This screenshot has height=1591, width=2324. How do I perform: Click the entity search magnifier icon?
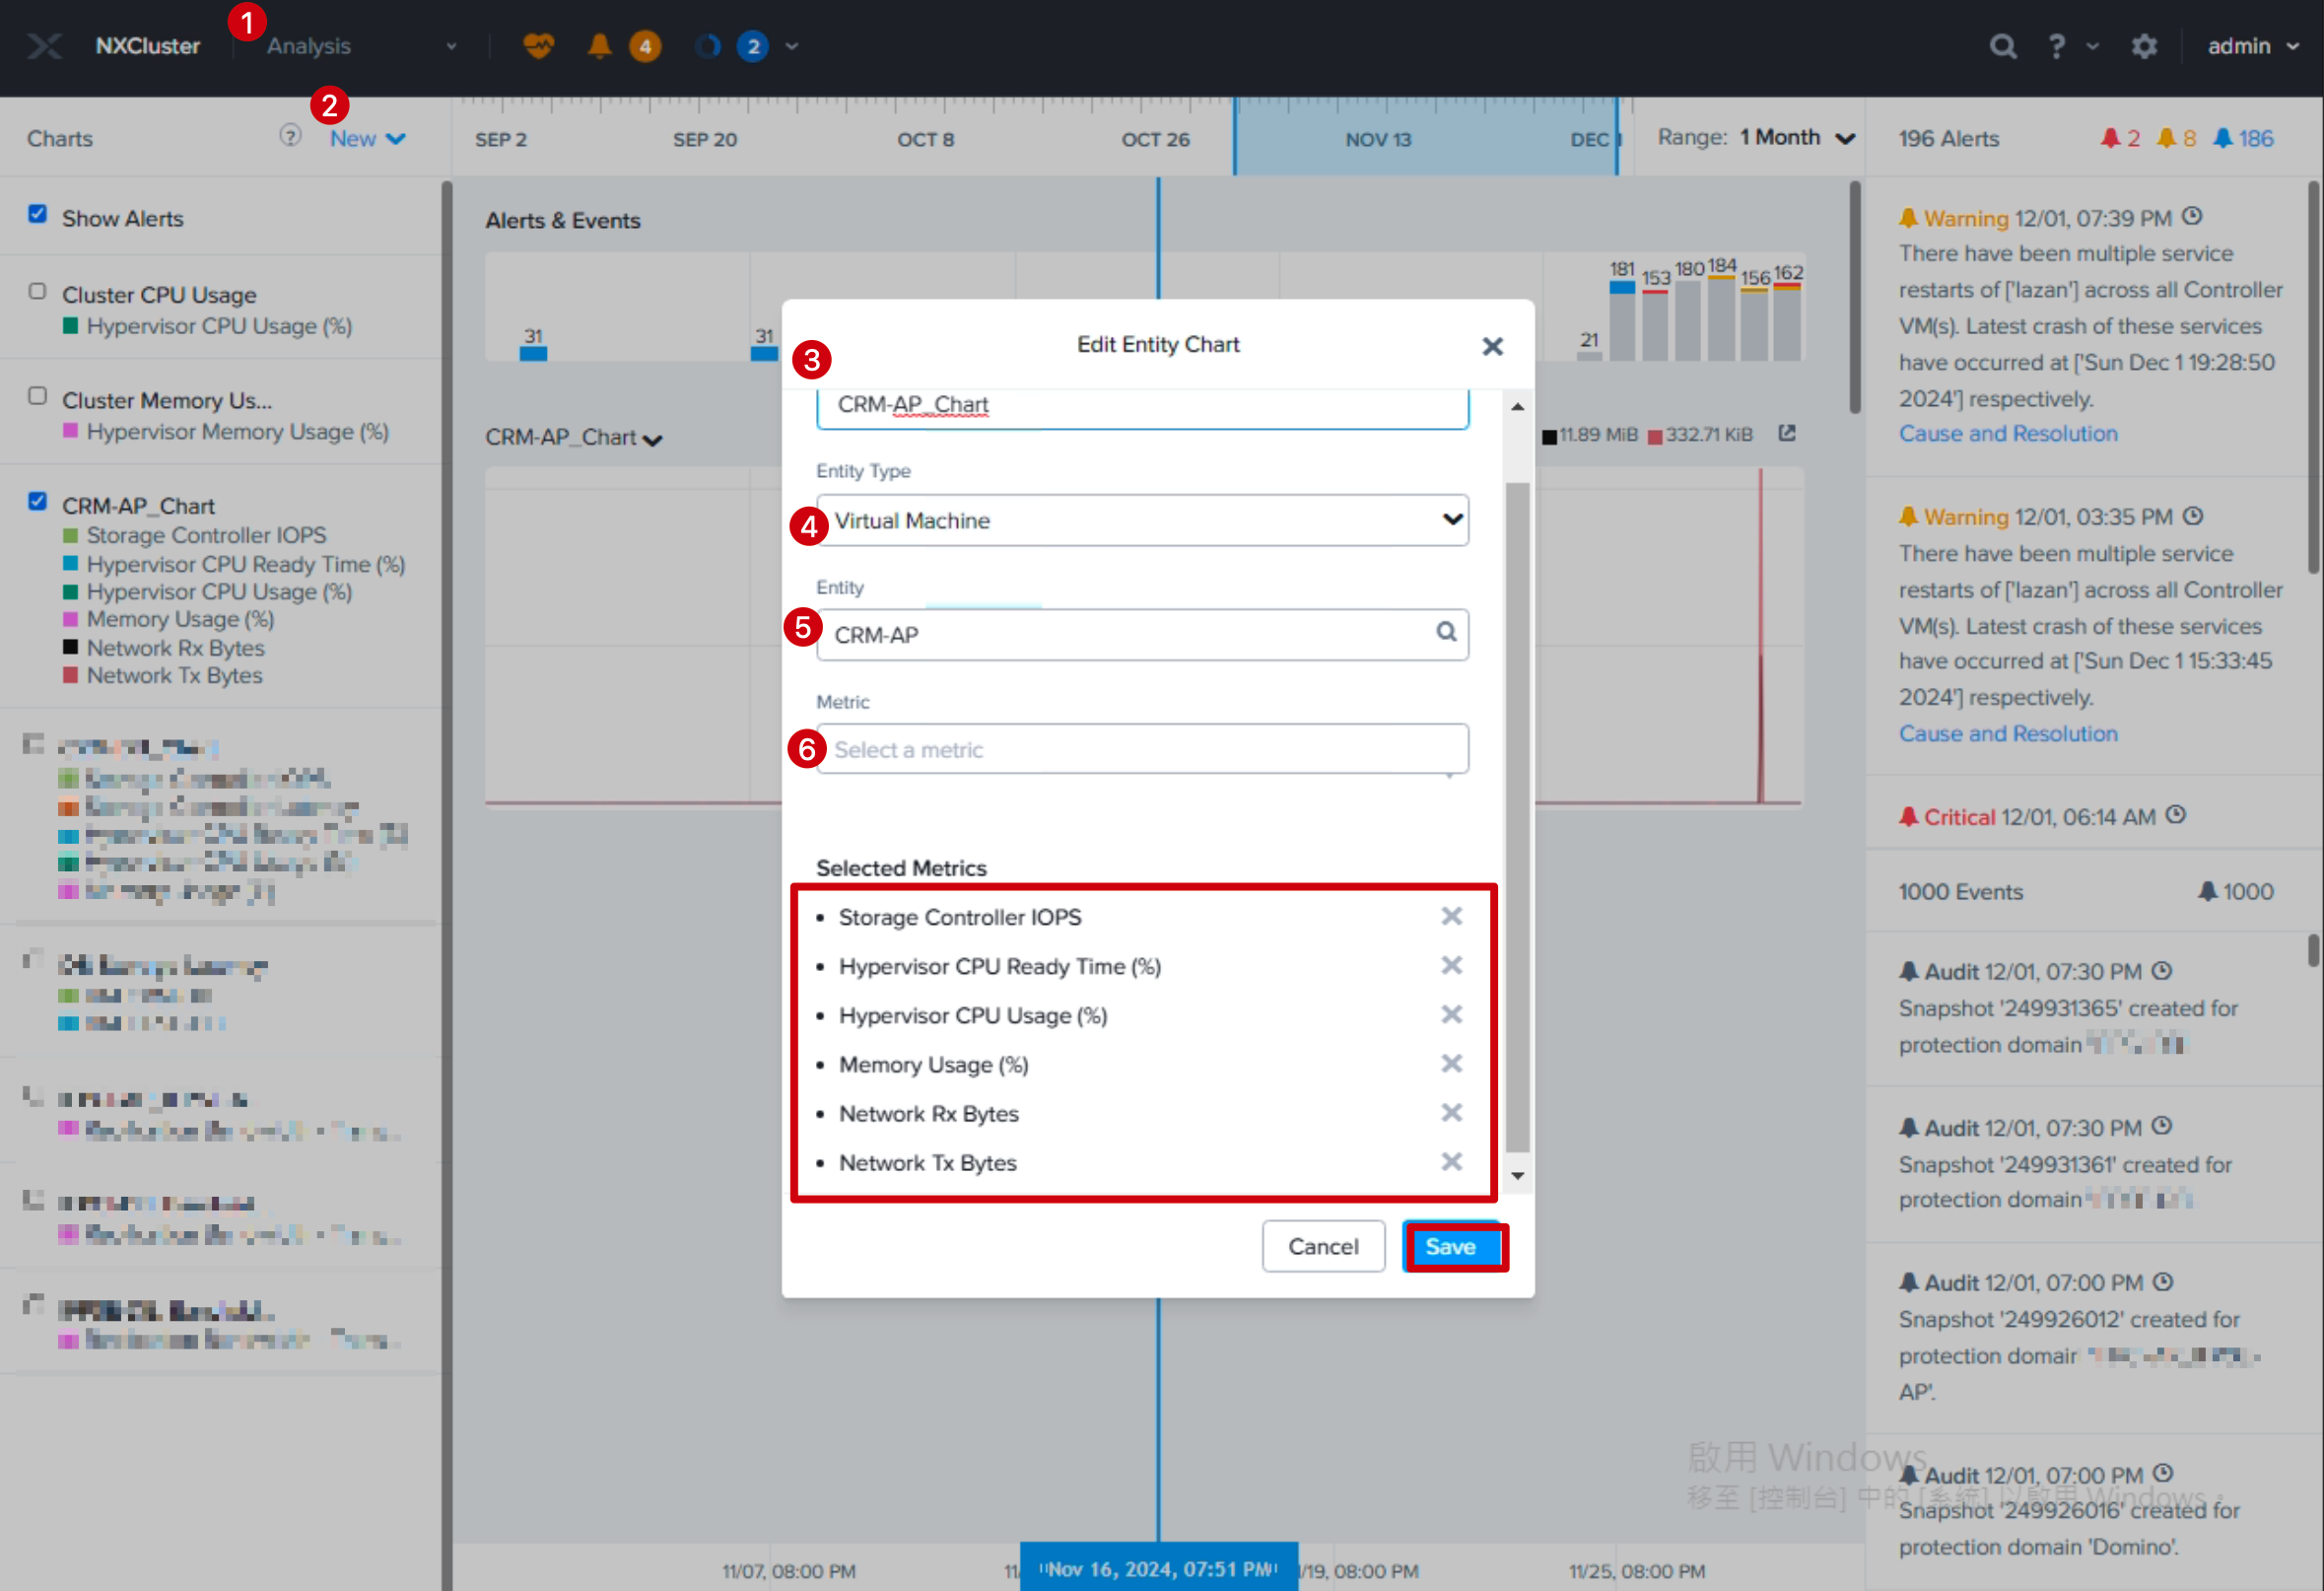pyautogui.click(x=1446, y=632)
